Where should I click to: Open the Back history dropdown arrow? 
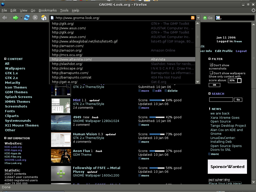pyautogui.click(x=10, y=18)
